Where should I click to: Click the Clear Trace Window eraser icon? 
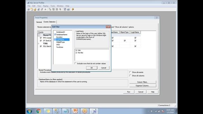click(50, 9)
